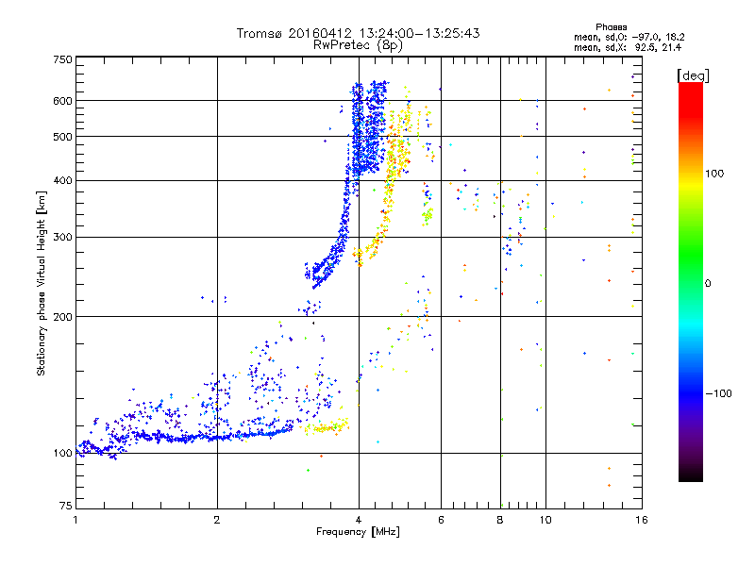Click the x-axis tick label "1"
The width and height of the screenshot is (755, 566).
coord(75,520)
